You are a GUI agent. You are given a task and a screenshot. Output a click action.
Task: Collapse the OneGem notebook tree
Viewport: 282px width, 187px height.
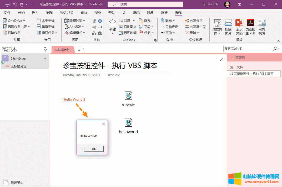(45, 59)
